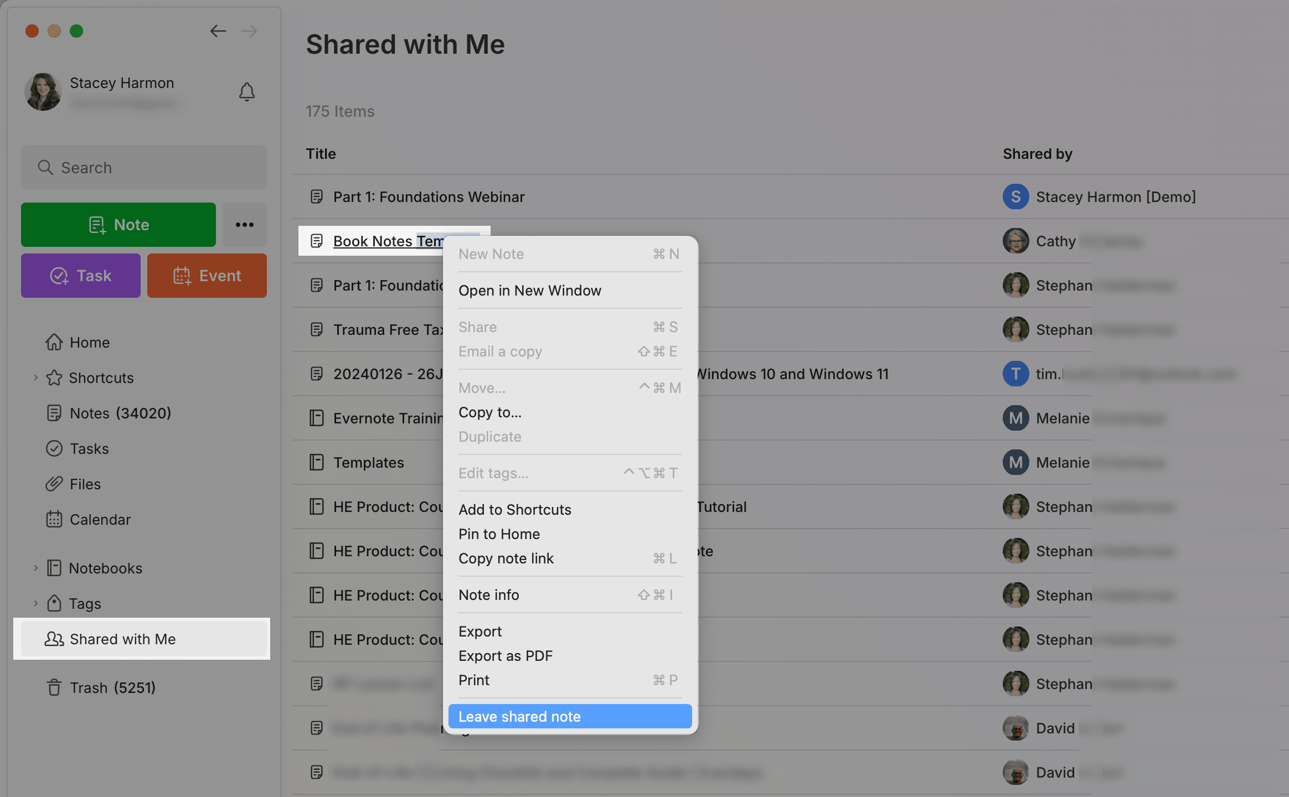1289x797 pixels.
Task: Click Templates notebook icon
Action: 316,462
